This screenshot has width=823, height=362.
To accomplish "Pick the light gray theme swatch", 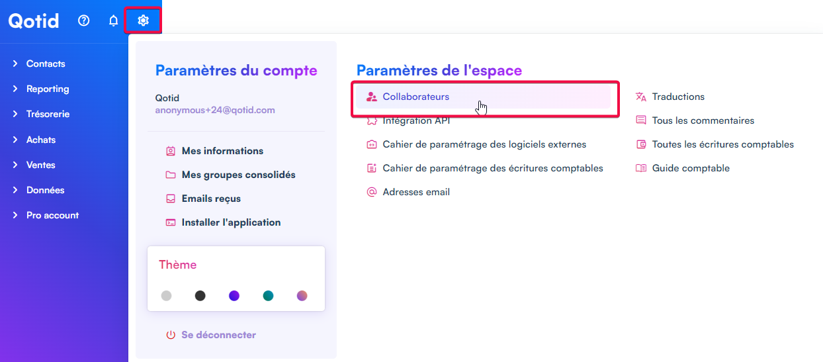I will pyautogui.click(x=166, y=296).
